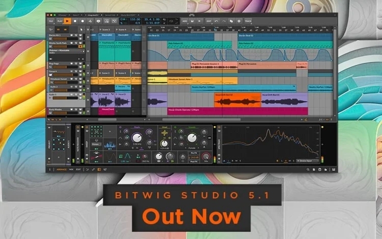This screenshot has height=239, width=382.
Task: Open the files browser icon in the bottom bar
Action: (x=314, y=170)
